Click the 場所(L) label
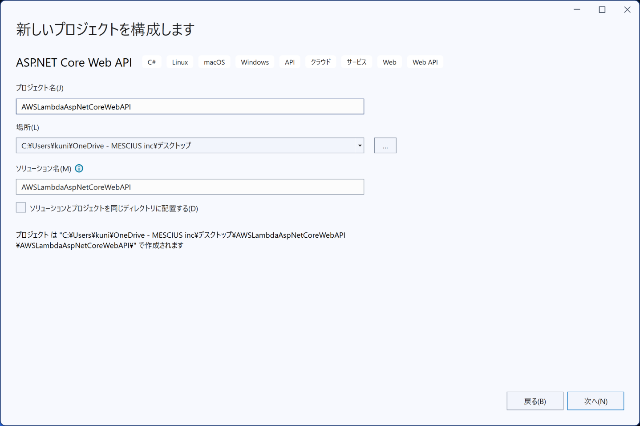Screen dimensions: 640x426 (x=28, y=127)
